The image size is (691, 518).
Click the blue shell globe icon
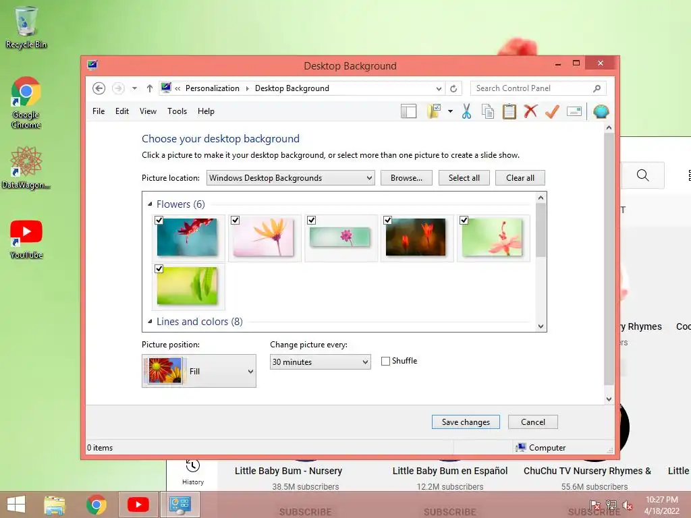pyautogui.click(x=601, y=111)
